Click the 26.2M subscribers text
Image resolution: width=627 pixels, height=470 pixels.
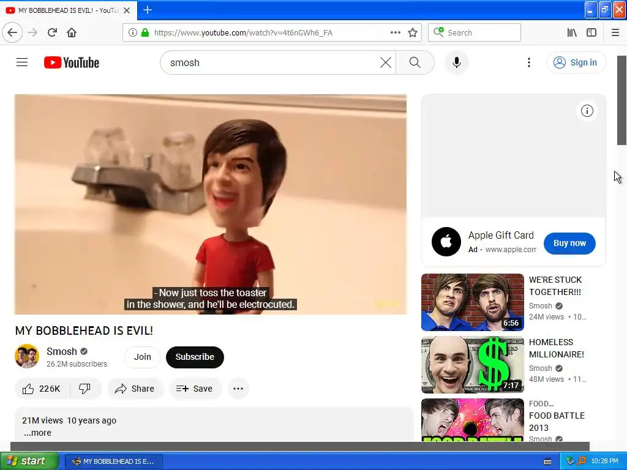(x=77, y=364)
